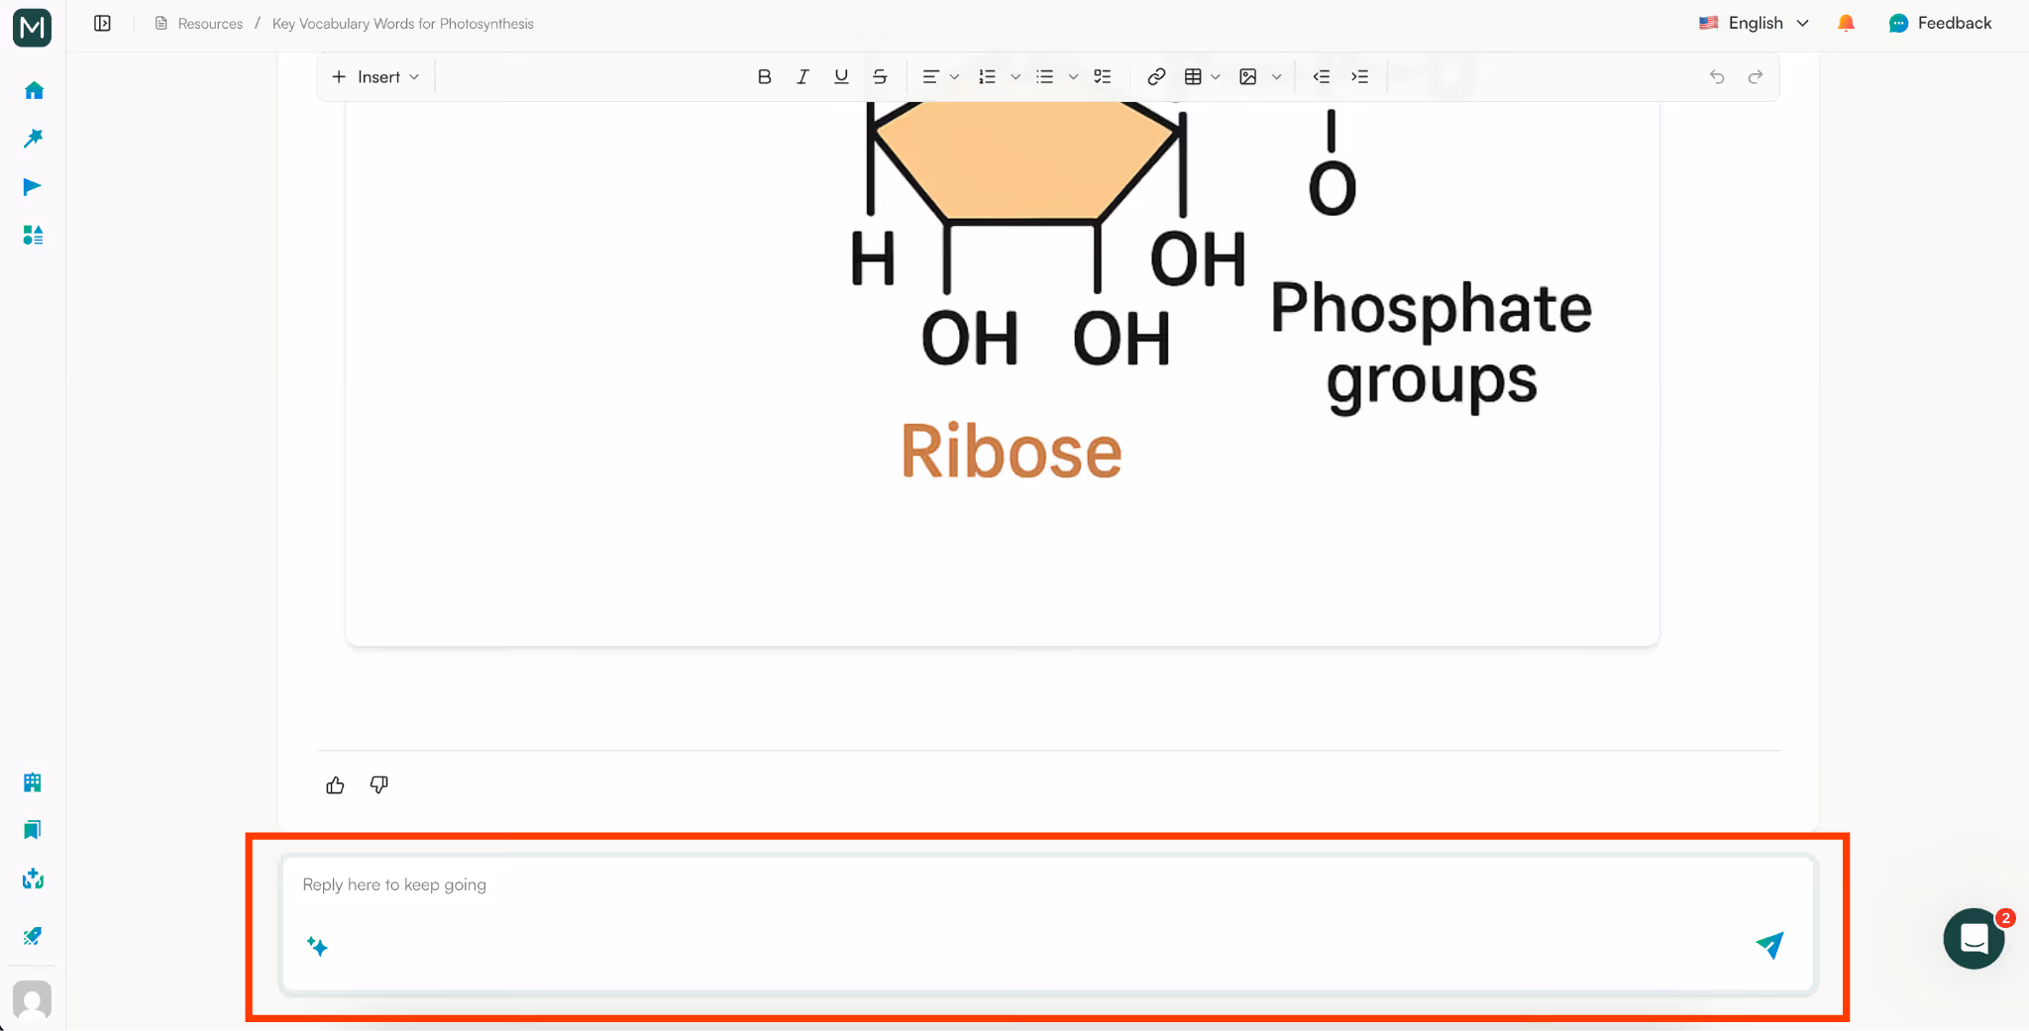Open the bookmark library icon in sidebar
Viewport: 2029px width, 1031px height.
pyautogui.click(x=33, y=829)
